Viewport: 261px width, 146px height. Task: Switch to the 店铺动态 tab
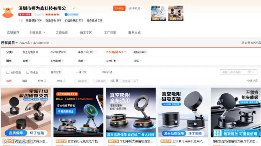(61, 33)
